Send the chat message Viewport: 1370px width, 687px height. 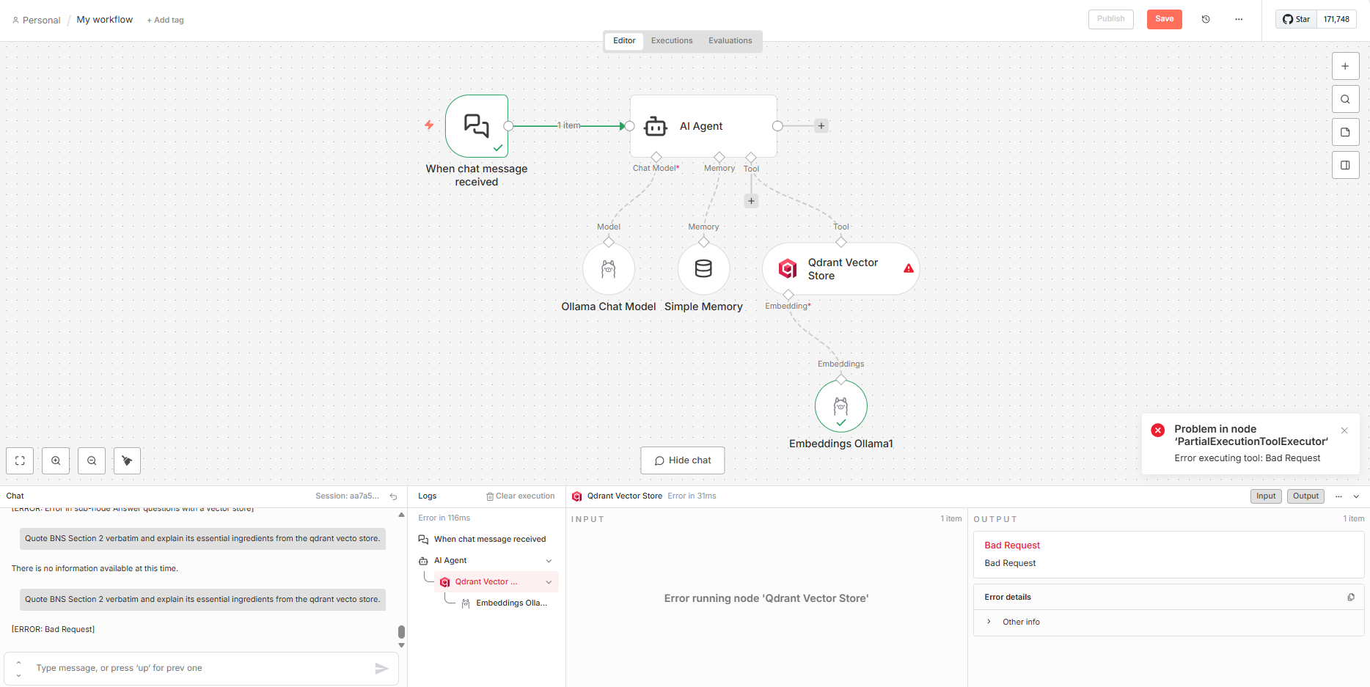(381, 668)
